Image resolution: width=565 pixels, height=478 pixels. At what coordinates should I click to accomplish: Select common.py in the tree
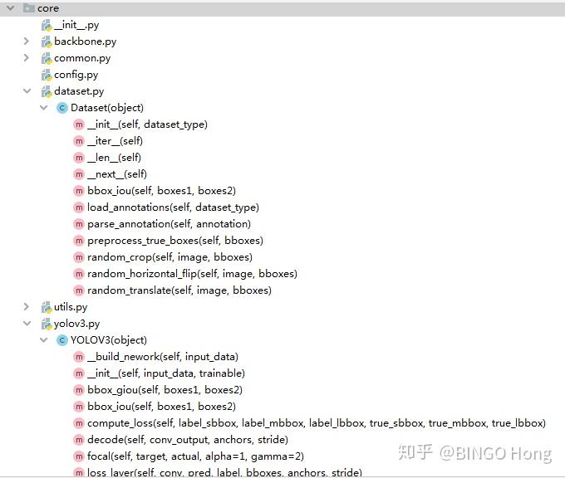coord(82,58)
